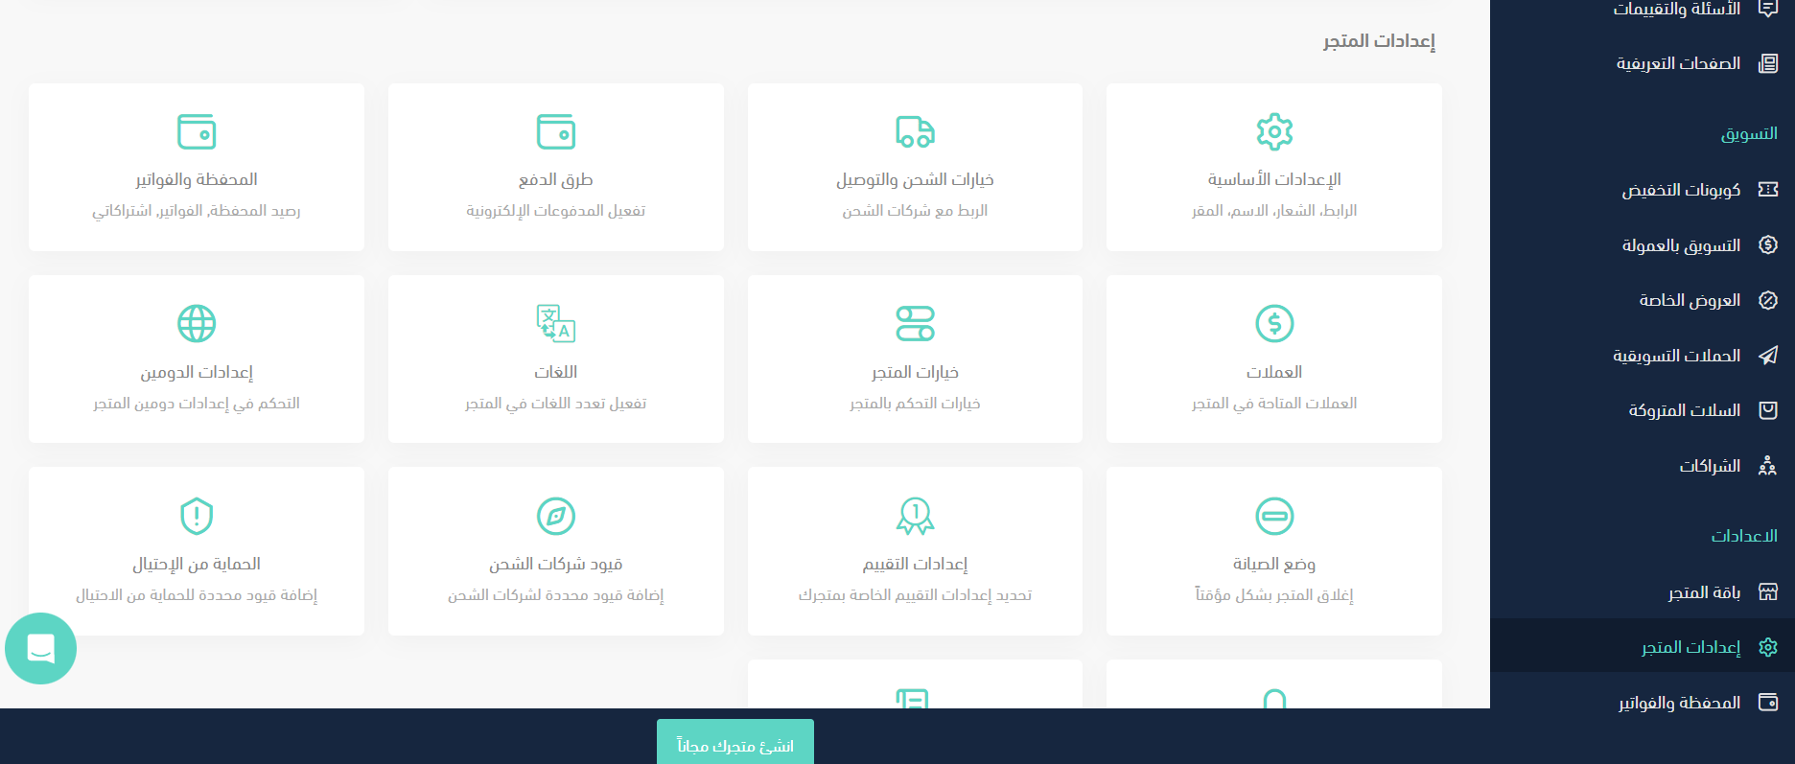This screenshot has height=764, width=1795.
Task: Click the dollar coin icon for العملات
Action: 1274,323
